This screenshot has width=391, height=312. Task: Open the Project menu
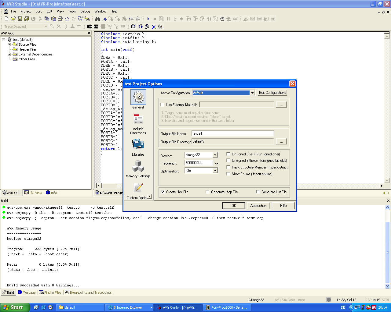tap(26, 11)
